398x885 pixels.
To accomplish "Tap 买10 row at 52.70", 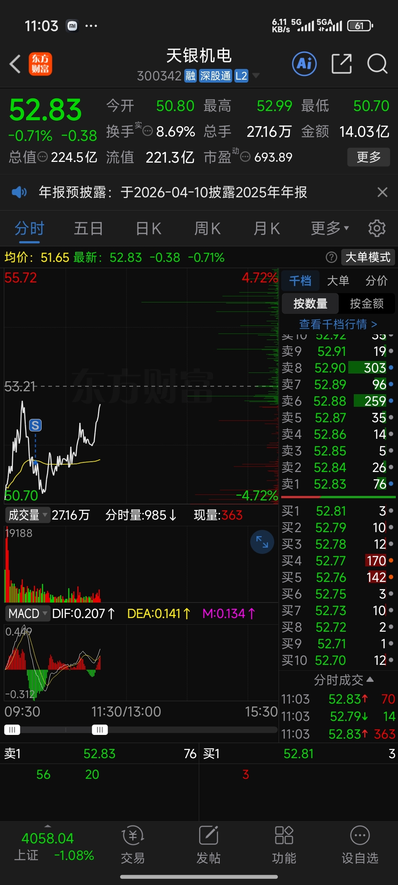I will point(338,660).
